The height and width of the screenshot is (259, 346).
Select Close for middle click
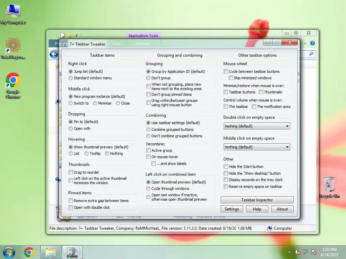tap(123, 103)
